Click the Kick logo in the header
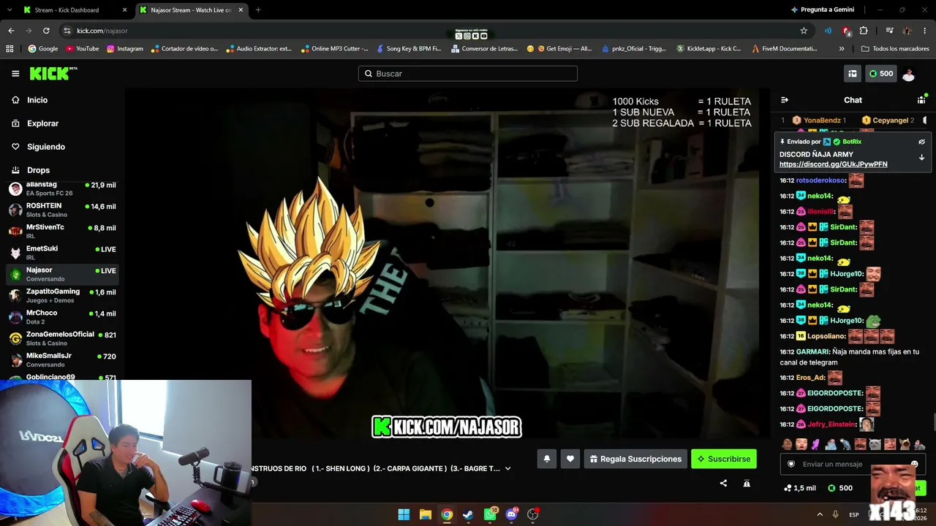This screenshot has width=936, height=526. (53, 74)
